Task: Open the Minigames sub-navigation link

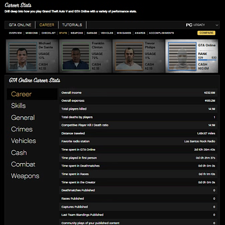Action: pos(124,33)
